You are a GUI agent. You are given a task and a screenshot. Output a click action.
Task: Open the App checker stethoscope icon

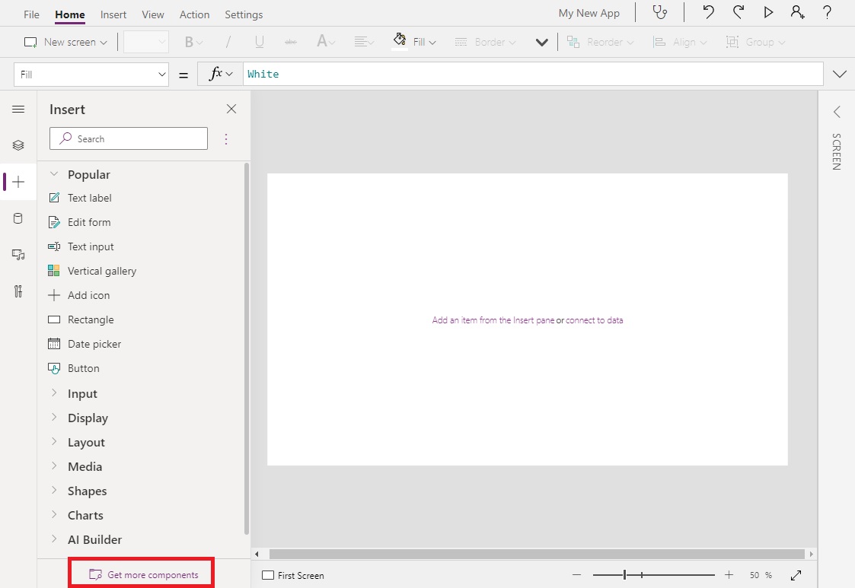(659, 13)
